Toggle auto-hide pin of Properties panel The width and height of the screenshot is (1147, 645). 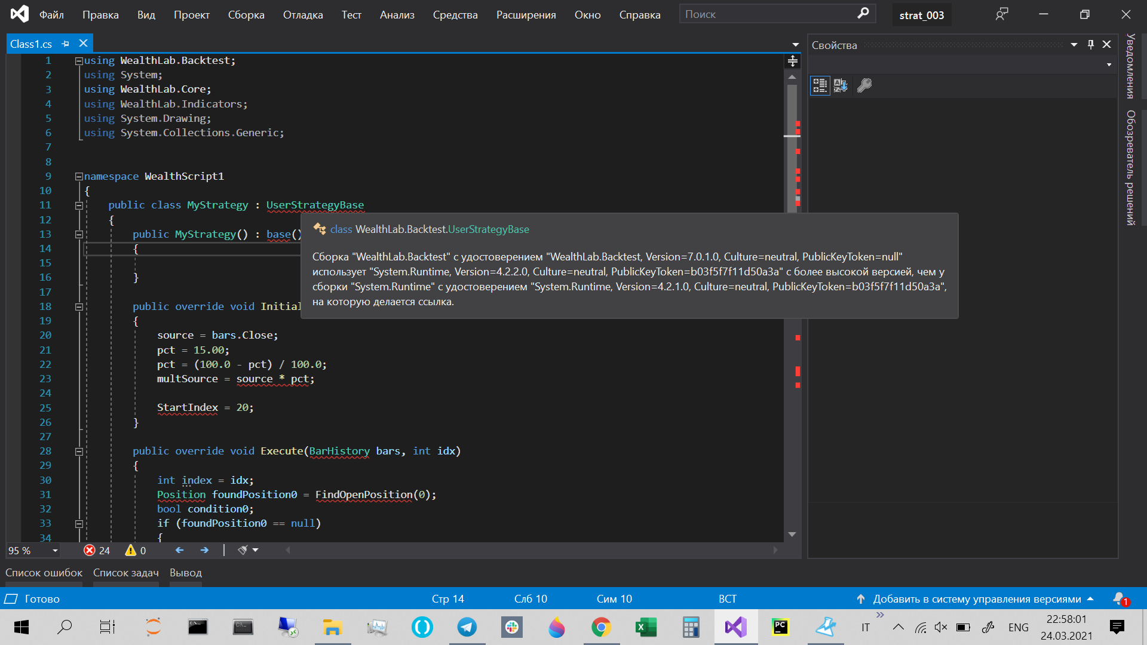1090,45
